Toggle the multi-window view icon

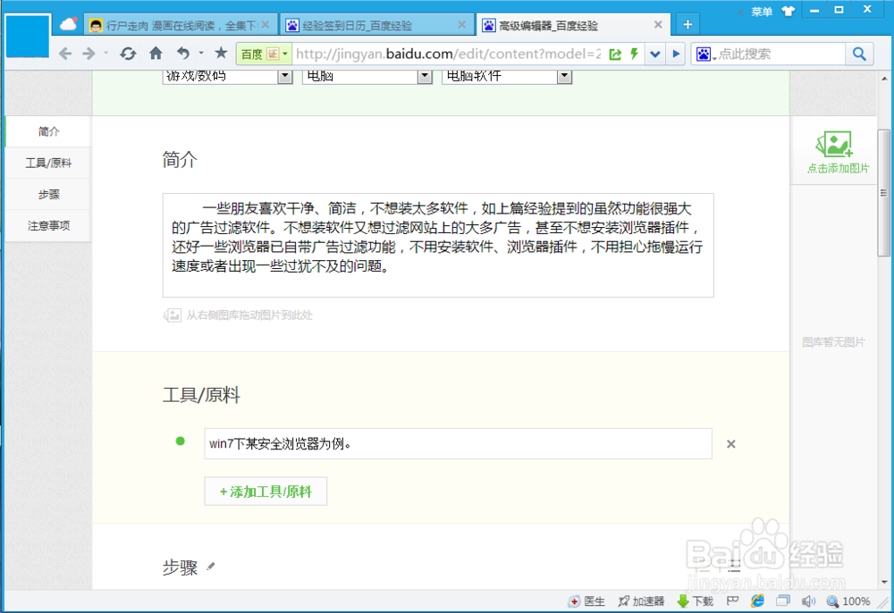coord(782,600)
